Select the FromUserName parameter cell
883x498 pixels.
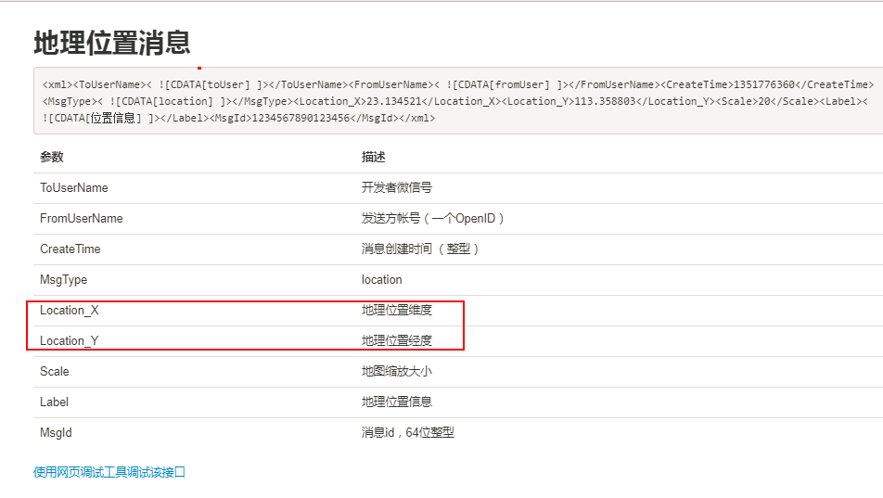(82, 218)
